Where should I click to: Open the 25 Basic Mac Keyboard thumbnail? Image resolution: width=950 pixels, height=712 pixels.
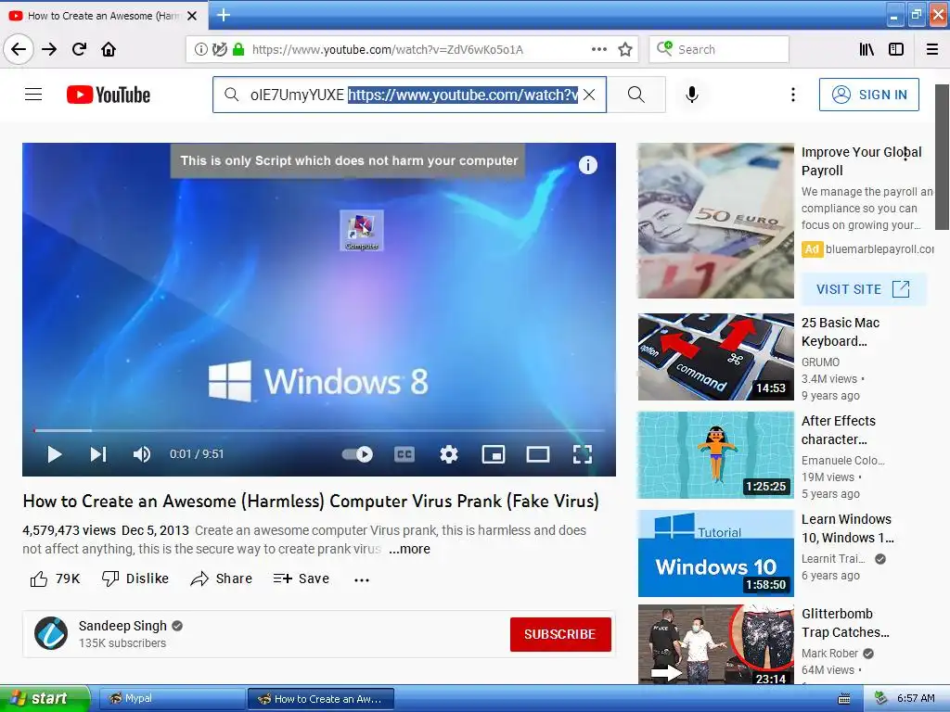click(715, 357)
